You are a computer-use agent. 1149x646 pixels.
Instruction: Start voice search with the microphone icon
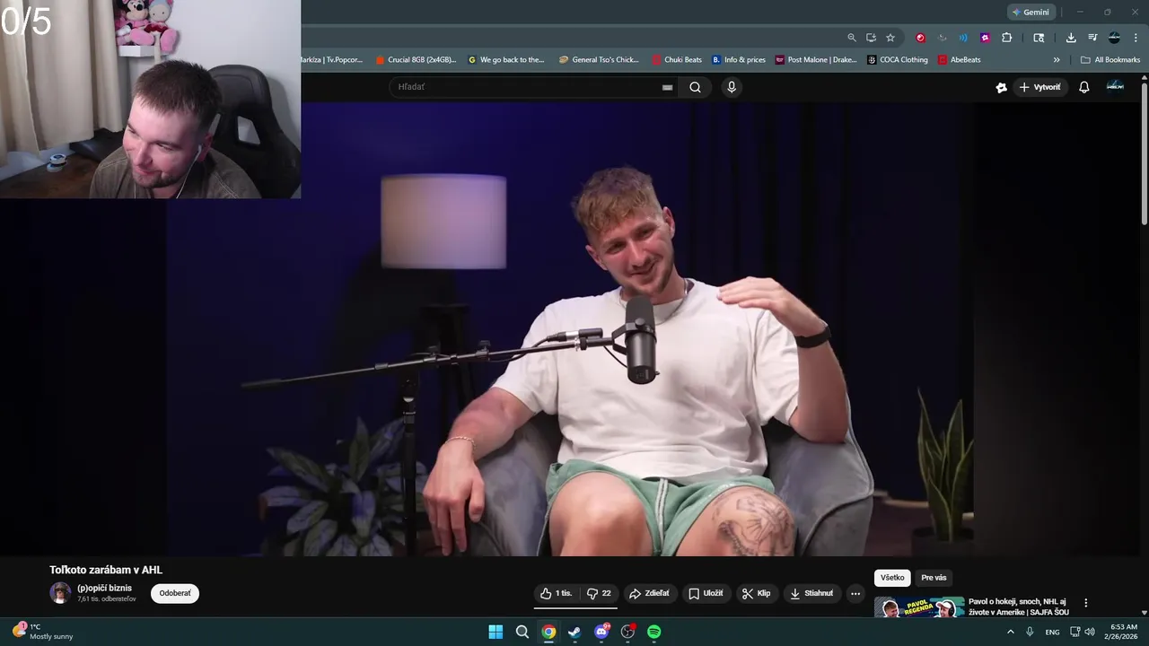(x=732, y=87)
